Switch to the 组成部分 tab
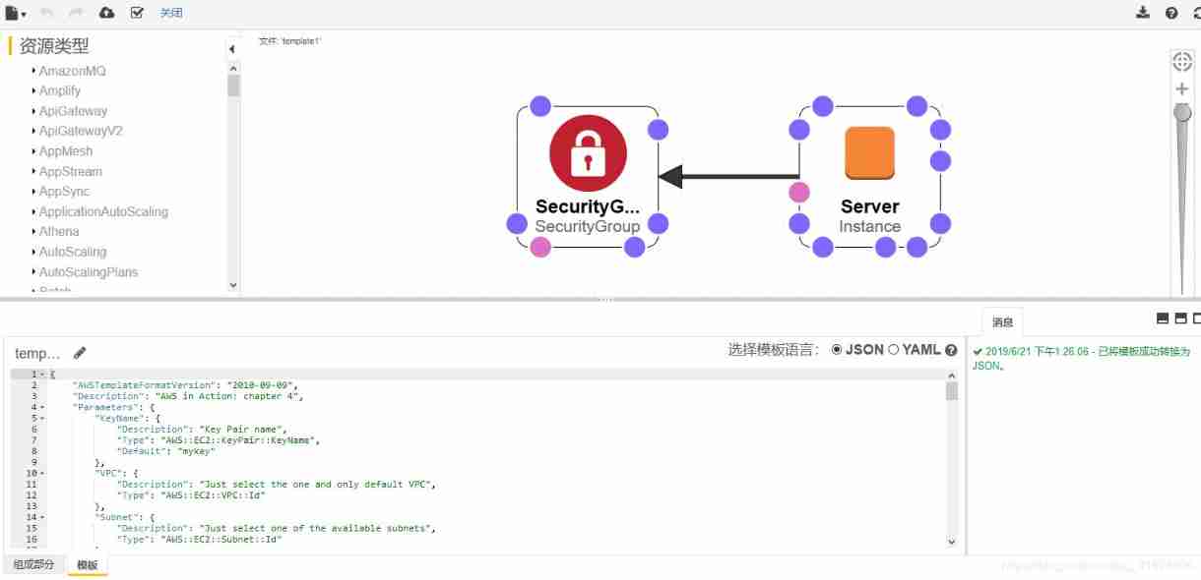The height and width of the screenshot is (580, 1201). 33,565
